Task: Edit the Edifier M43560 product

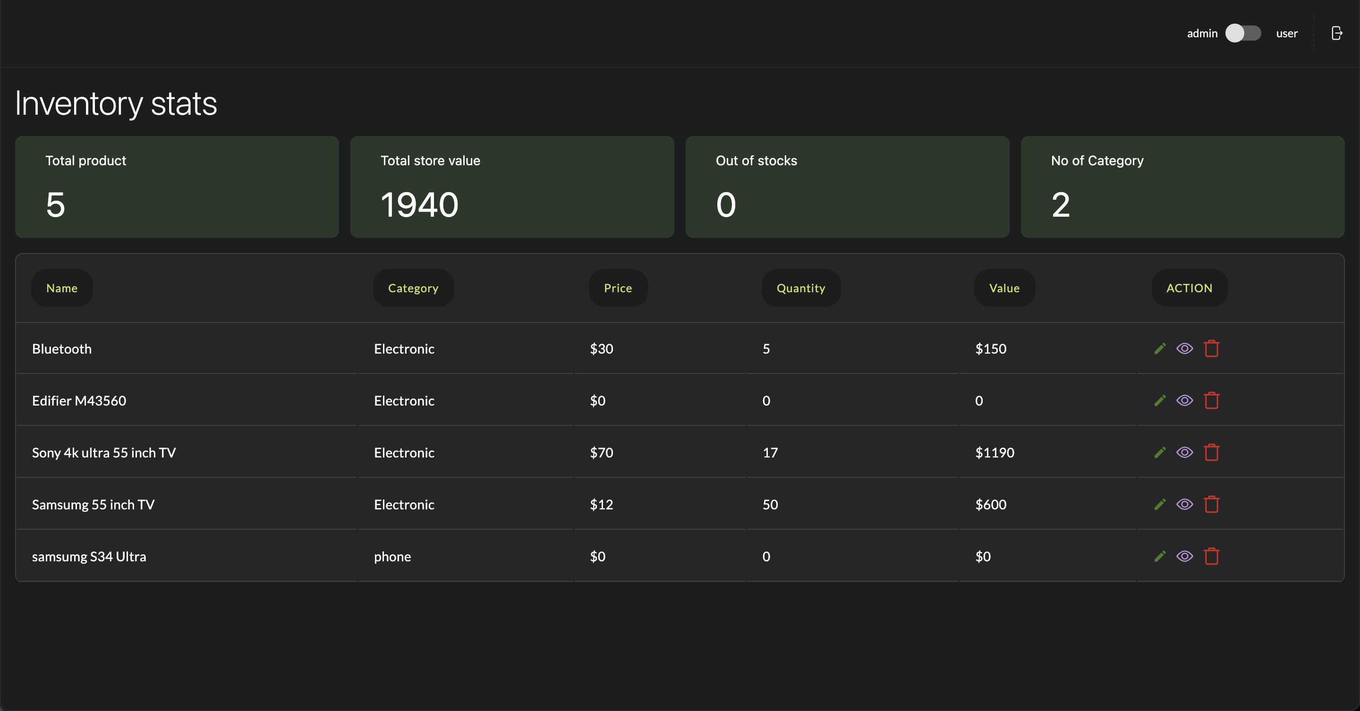Action: 1159,401
